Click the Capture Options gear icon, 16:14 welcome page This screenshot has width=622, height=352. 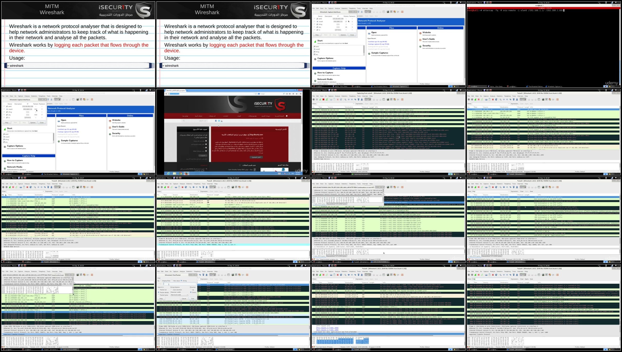5,147
